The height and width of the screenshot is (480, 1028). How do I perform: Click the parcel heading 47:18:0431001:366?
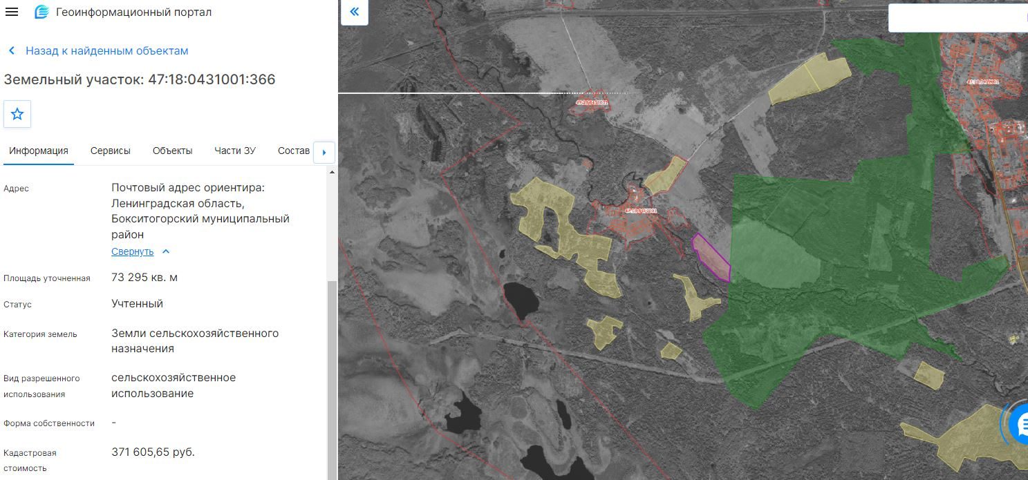click(140, 79)
